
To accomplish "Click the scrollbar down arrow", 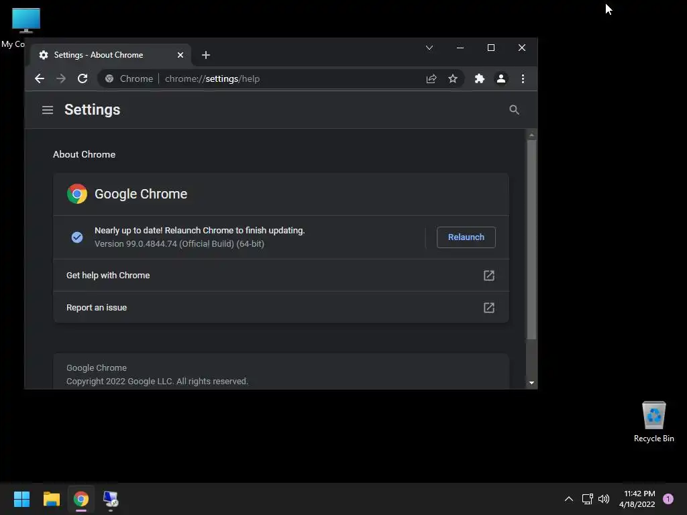I will (531, 383).
